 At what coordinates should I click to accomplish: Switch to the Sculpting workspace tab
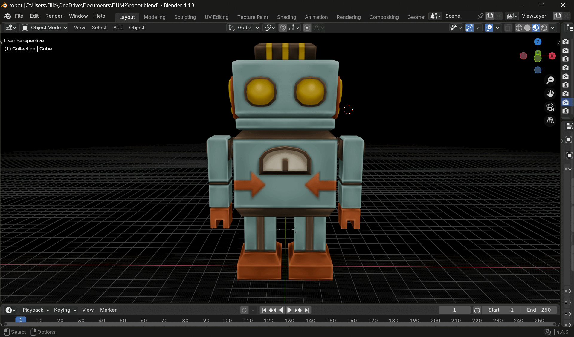185,17
